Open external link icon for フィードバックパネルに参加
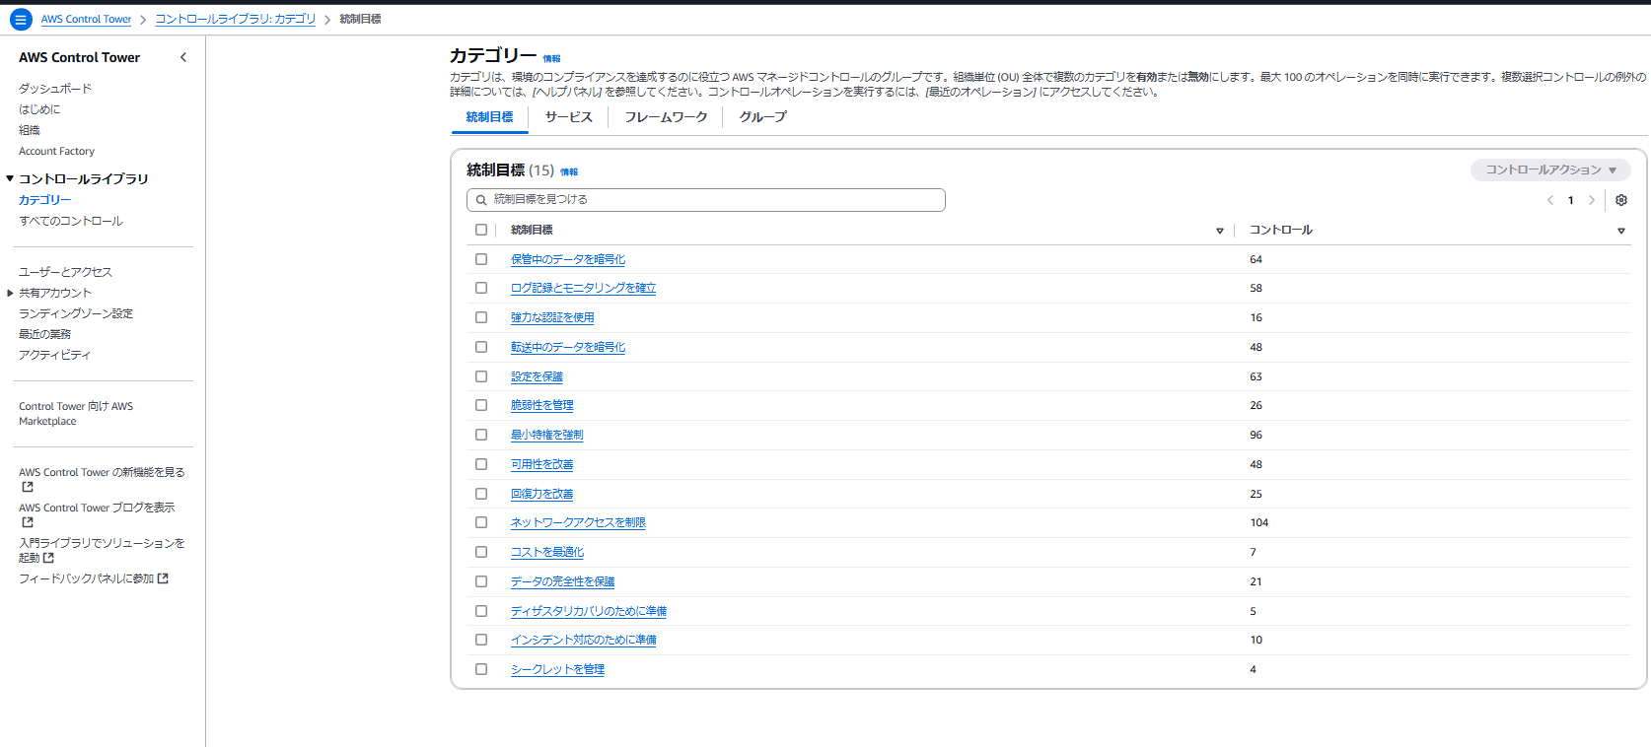Viewport: 1651px width, 747px height. click(x=163, y=578)
